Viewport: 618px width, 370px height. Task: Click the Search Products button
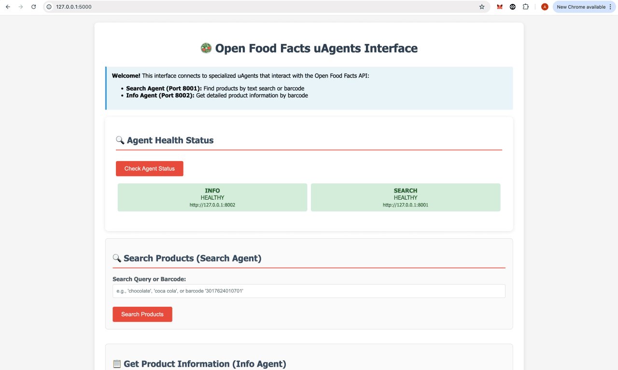142,314
